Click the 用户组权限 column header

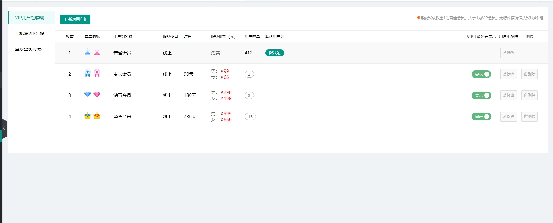509,37
